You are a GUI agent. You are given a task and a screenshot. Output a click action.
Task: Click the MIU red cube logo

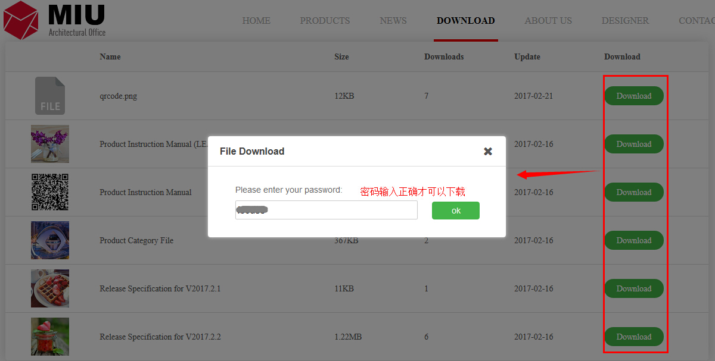(21, 20)
